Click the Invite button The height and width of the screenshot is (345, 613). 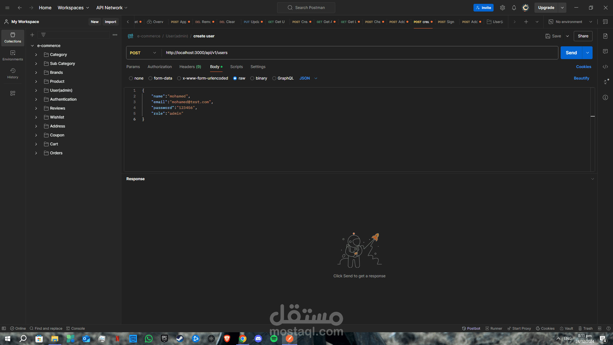click(x=483, y=8)
